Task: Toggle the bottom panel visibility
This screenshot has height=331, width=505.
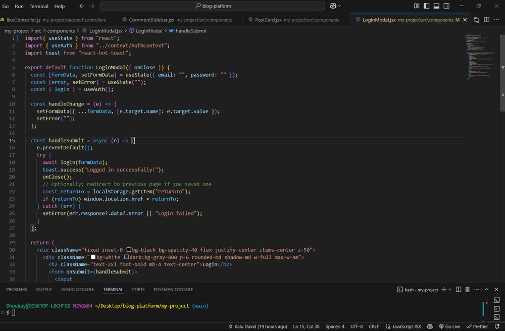Action: [436, 6]
